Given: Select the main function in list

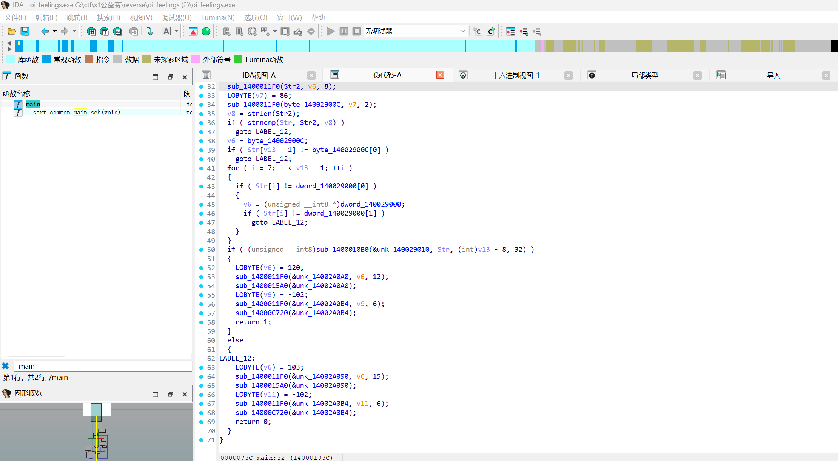Looking at the screenshot, I should tap(33, 104).
